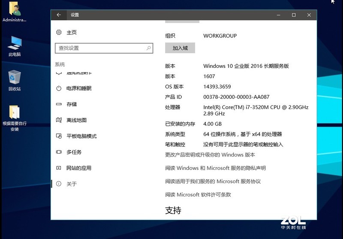Screen dimensions: 343x239
Task: Click the 设置 window title text
Action: coord(75,15)
